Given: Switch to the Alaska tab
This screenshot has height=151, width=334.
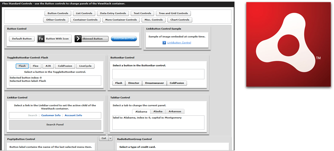Looking at the screenshot, I should tap(158, 111).
